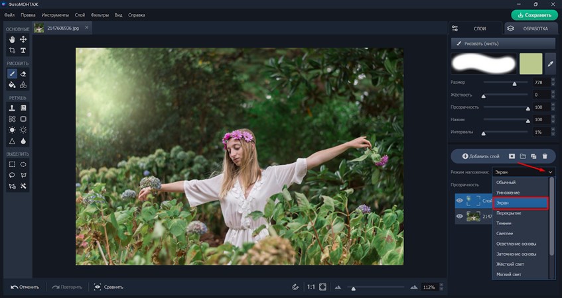Click the Добавить слой button
The image size is (562, 298).
click(x=478, y=156)
